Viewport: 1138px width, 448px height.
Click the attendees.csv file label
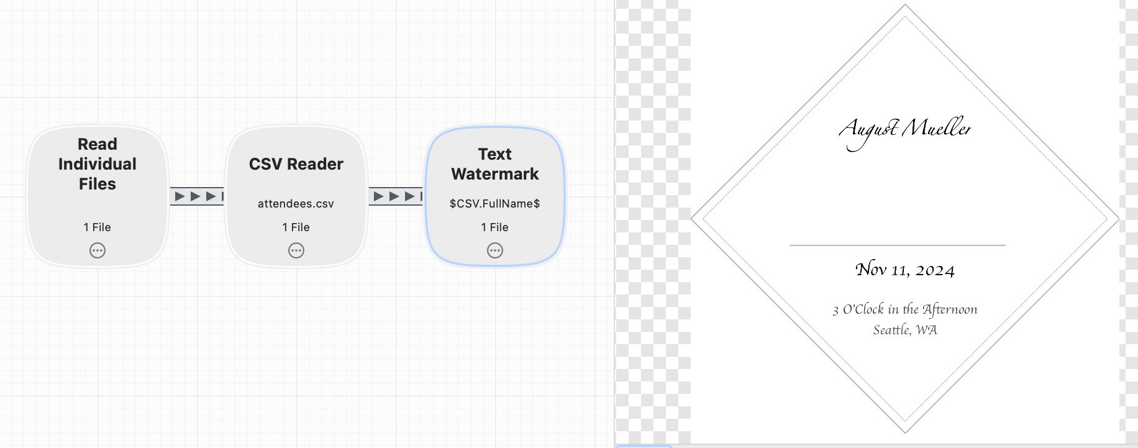click(x=296, y=204)
